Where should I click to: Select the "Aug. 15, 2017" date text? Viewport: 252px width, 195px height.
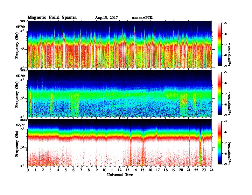point(106,18)
